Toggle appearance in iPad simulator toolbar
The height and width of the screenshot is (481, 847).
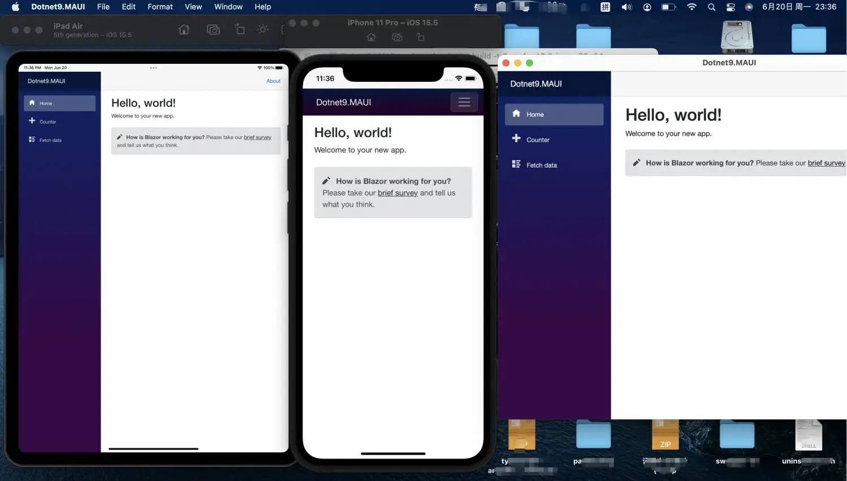click(x=263, y=29)
